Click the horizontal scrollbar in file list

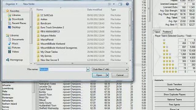pyautogui.click(x=72, y=64)
